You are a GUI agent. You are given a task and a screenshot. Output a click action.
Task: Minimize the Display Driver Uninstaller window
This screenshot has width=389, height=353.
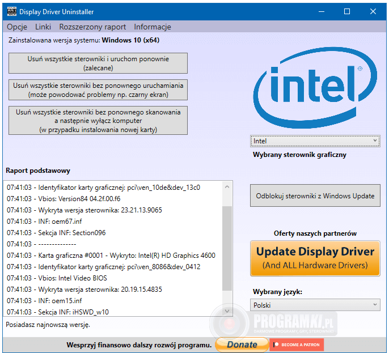(322, 12)
